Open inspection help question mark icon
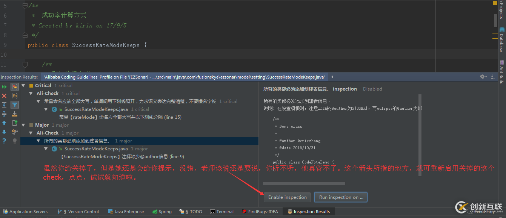The width and height of the screenshot is (506, 218). (x=4, y=141)
